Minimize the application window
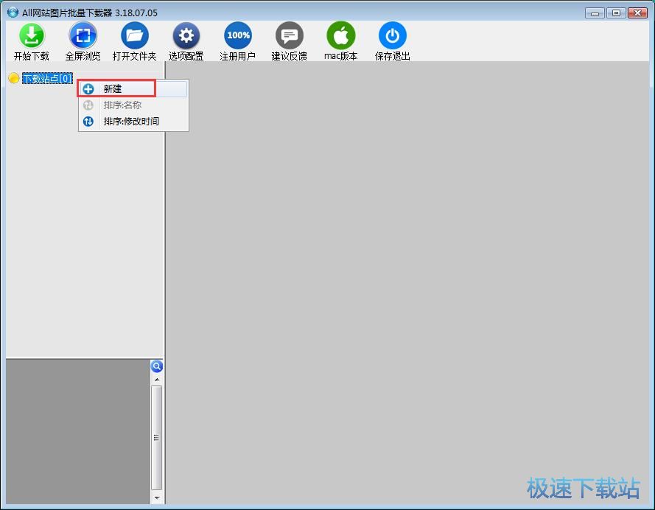This screenshot has height=510, width=655. pyautogui.click(x=595, y=13)
